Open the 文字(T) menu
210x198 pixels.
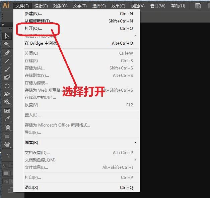[80, 6]
